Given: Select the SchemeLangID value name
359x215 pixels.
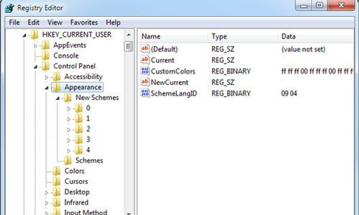Looking at the screenshot, I should [174, 94].
